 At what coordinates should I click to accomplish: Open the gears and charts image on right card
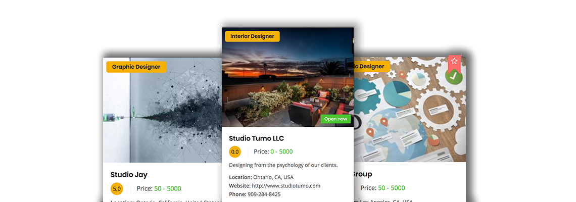pyautogui.click(x=410, y=110)
